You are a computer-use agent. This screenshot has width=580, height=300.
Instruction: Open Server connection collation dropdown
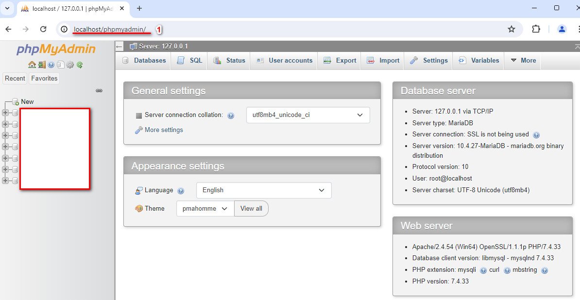[x=308, y=115]
